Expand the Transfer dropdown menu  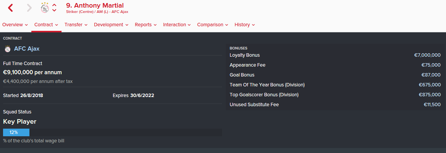(76, 25)
